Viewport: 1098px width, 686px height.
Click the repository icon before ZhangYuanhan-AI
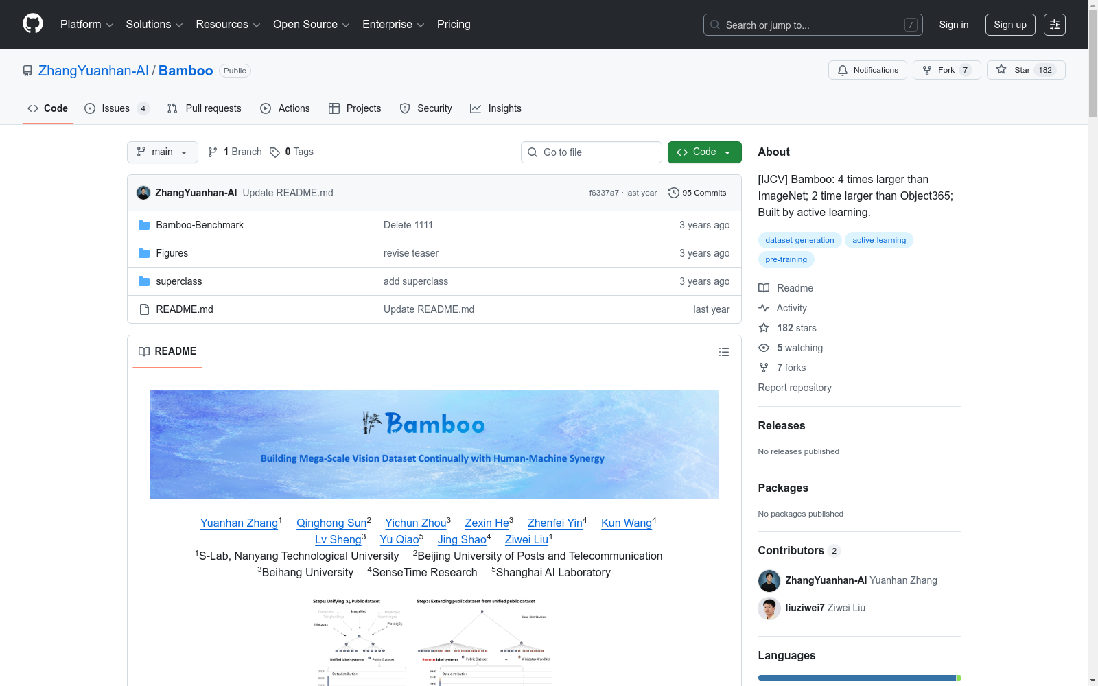27,71
